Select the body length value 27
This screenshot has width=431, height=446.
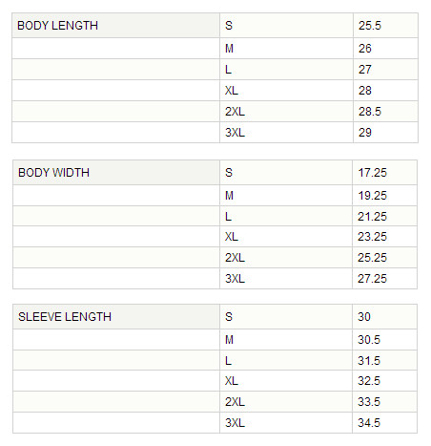coord(365,70)
